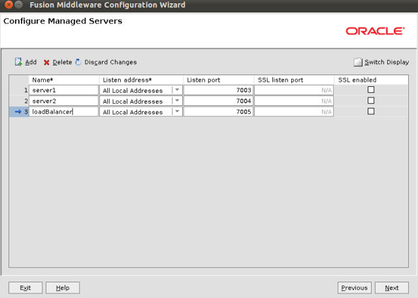Image resolution: width=418 pixels, height=298 pixels.
Task: Click the red Delete X icon
Action: 46,63
